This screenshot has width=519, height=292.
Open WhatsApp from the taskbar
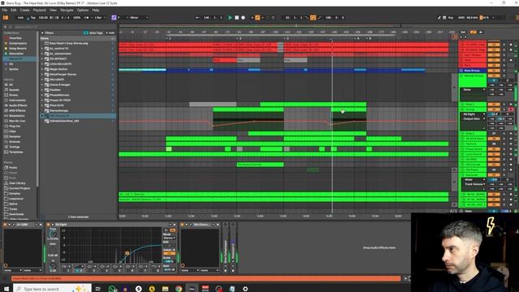[x=112, y=289]
